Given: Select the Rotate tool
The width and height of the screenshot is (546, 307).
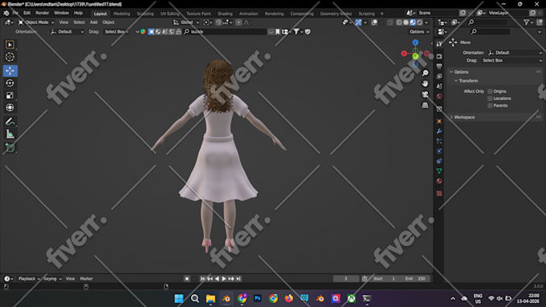Looking at the screenshot, I should [10, 83].
